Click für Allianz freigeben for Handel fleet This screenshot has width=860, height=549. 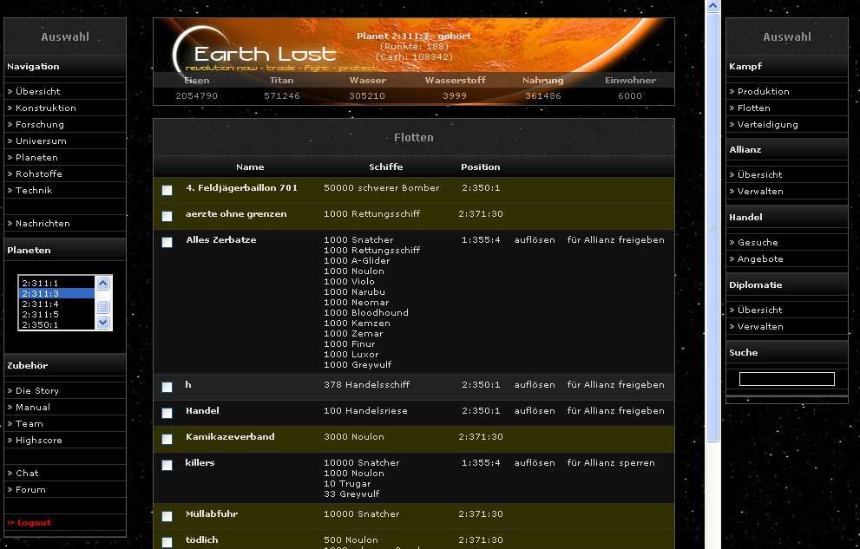616,411
